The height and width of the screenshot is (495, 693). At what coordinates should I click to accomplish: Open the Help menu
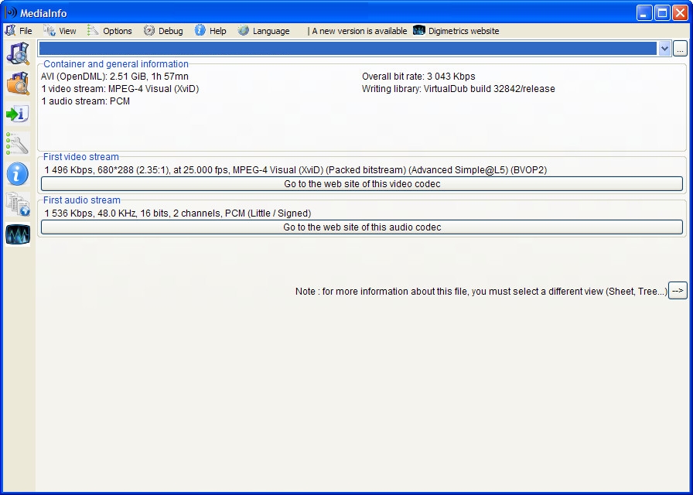coord(218,31)
